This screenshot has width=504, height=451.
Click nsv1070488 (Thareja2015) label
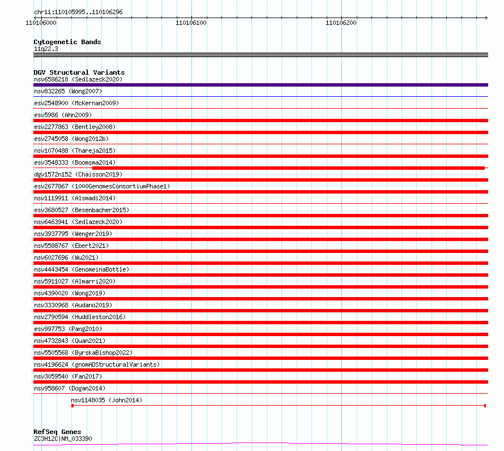pos(75,151)
